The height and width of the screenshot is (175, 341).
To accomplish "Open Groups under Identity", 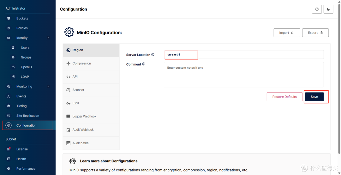I will coord(26,57).
